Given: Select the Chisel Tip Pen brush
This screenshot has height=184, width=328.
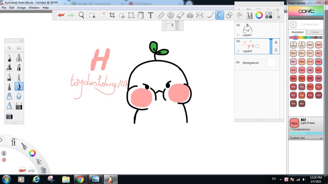Looking at the screenshot, I should pyautogui.click(x=19, y=67).
